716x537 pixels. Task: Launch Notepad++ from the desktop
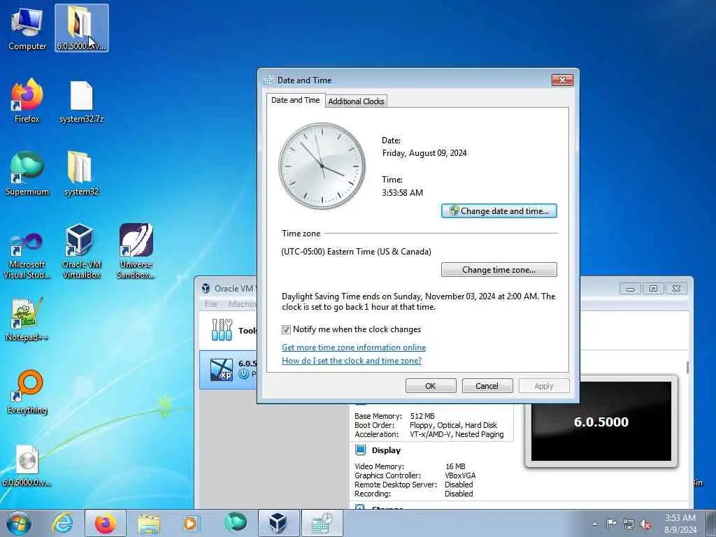[27, 319]
